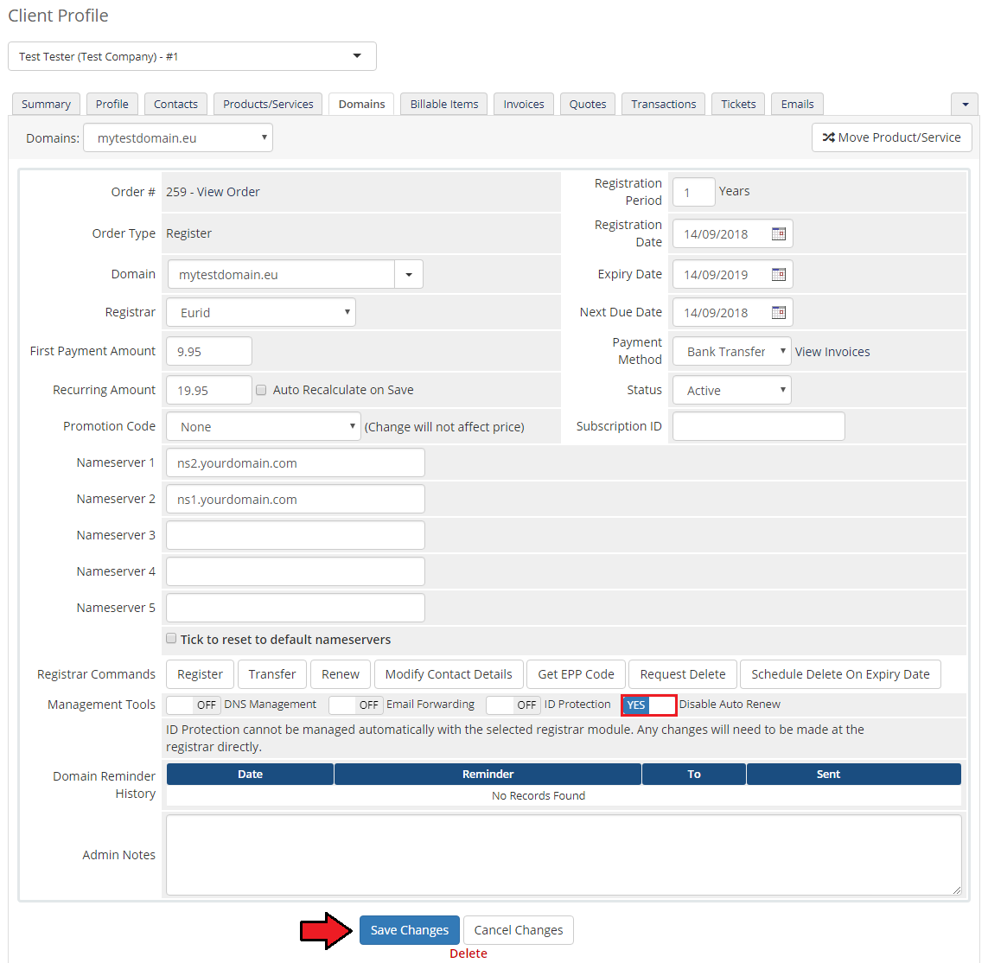Switch to the Tickets tab
Viewport: 988px width, 963px height.
click(738, 104)
